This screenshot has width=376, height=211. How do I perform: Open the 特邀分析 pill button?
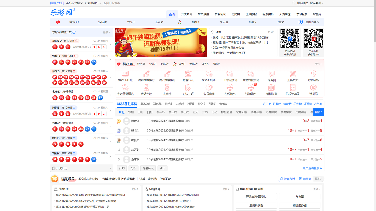coord(287,179)
